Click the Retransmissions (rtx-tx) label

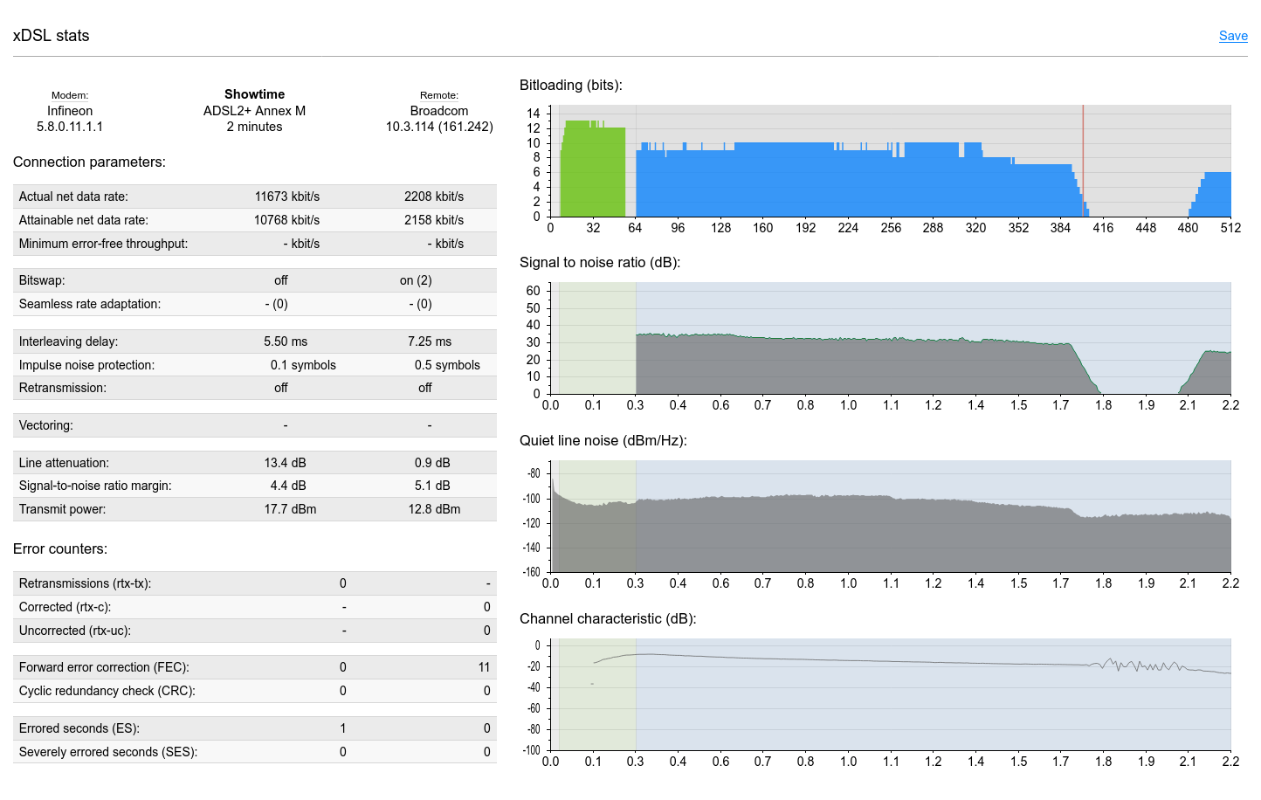point(85,583)
